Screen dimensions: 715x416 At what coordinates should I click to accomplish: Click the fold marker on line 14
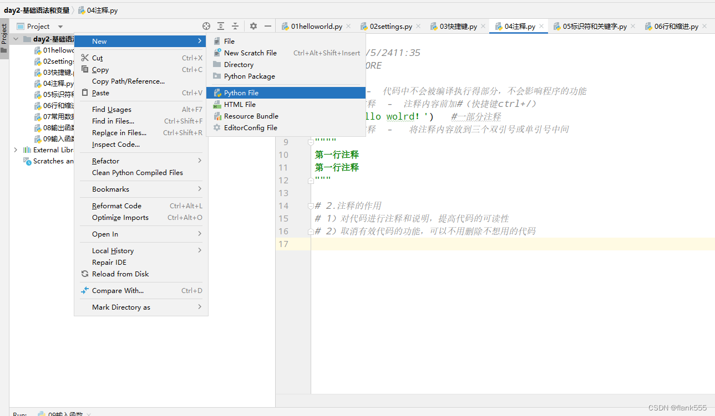(311, 206)
